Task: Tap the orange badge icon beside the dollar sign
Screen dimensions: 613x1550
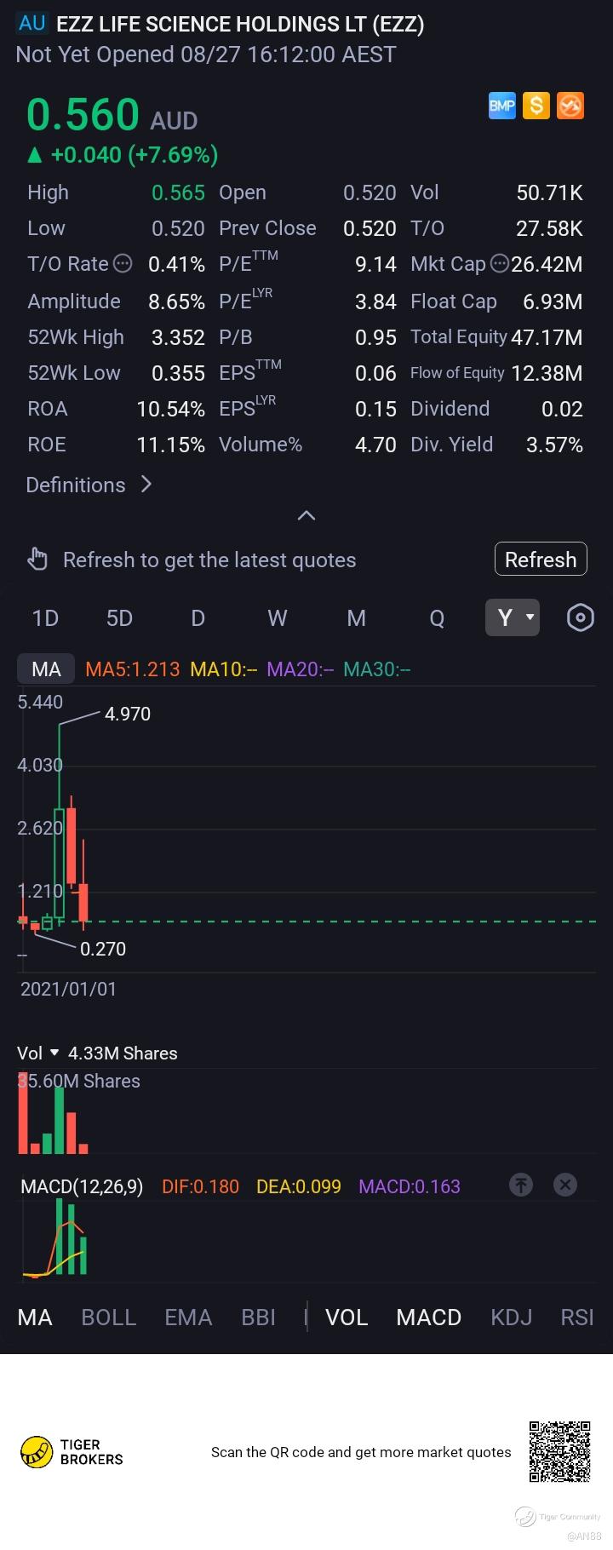Action: coord(570,106)
